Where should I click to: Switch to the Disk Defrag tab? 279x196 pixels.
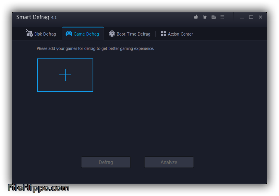[x=45, y=34]
